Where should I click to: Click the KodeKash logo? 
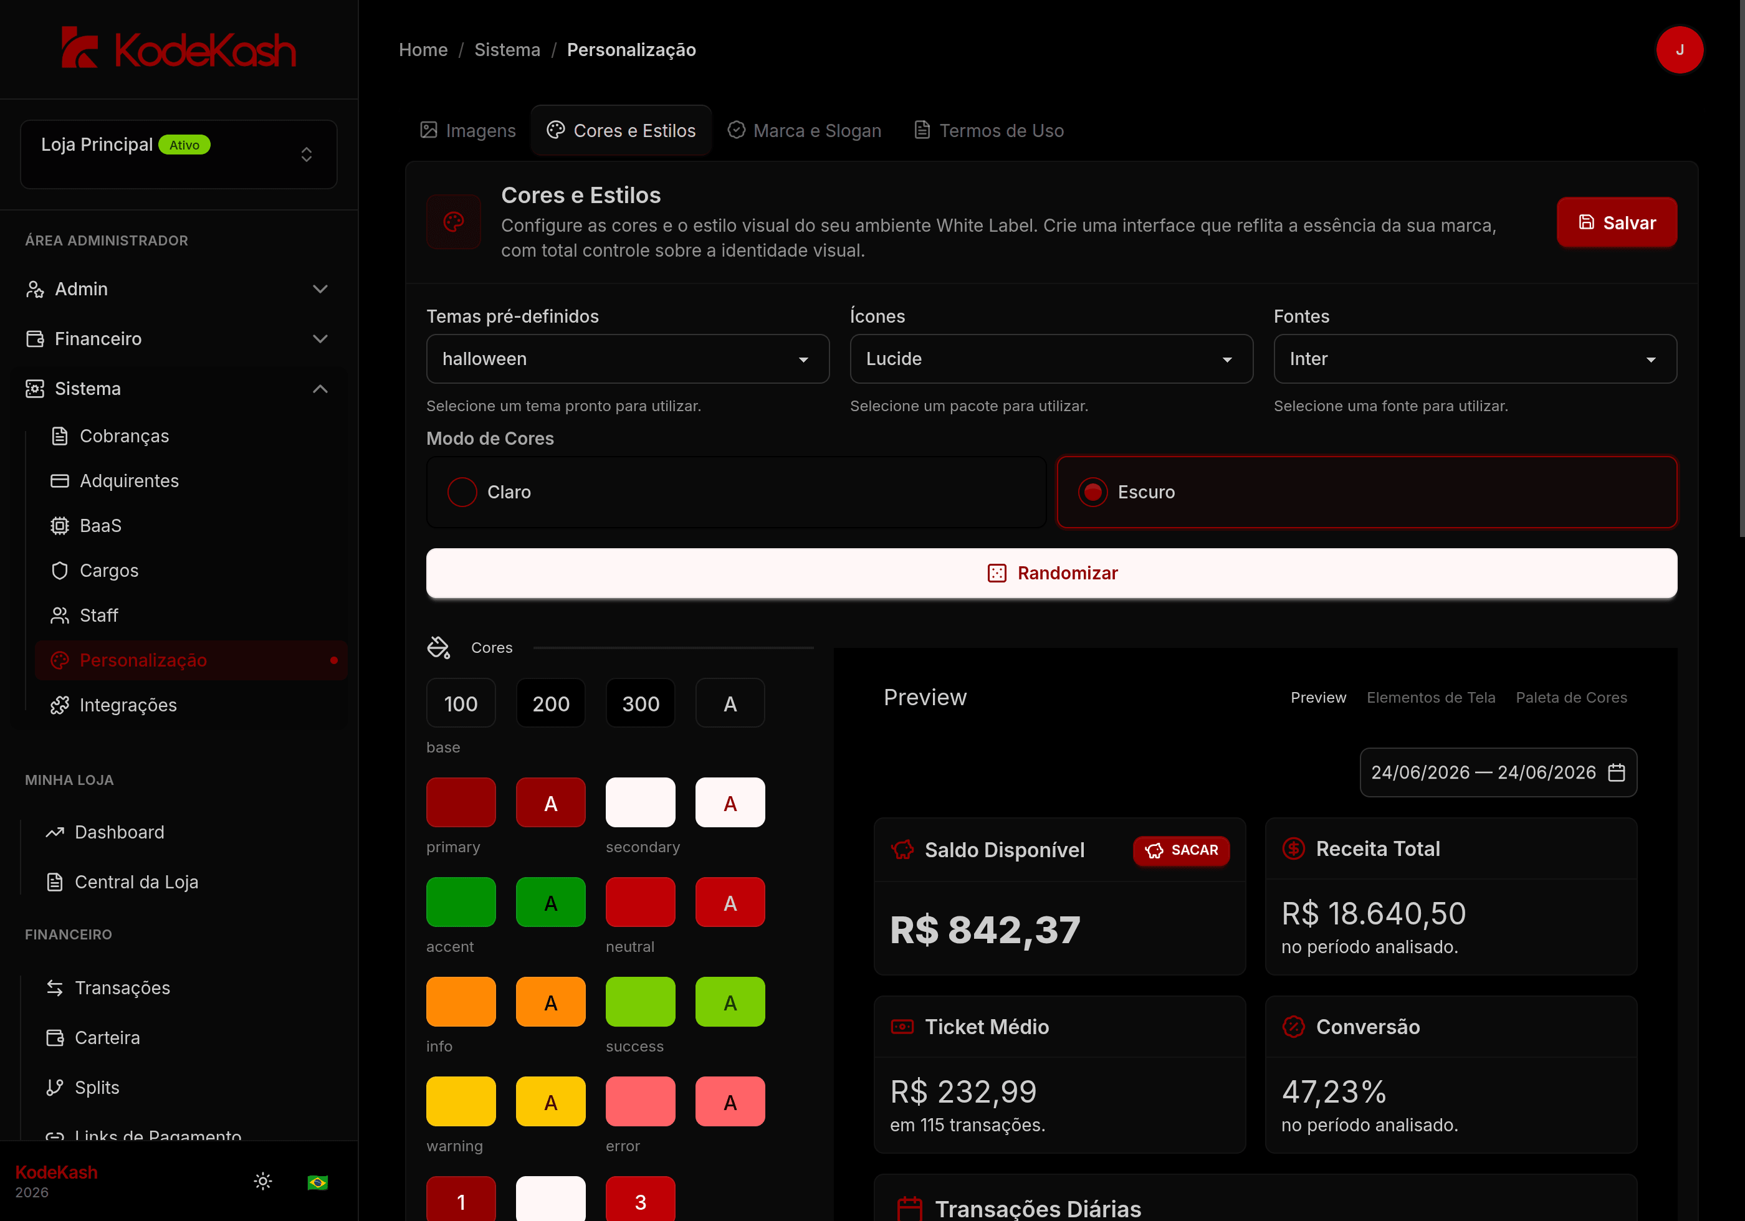pyautogui.click(x=179, y=48)
